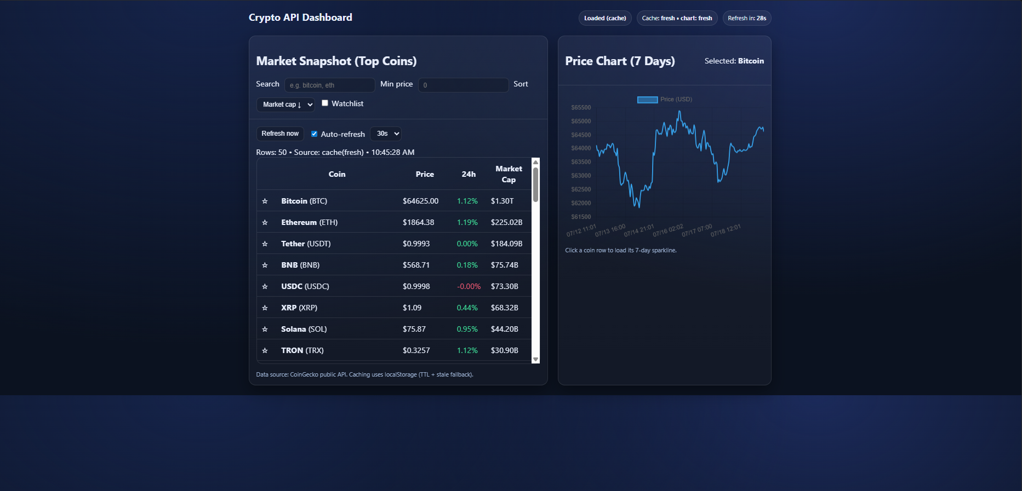
Task: Click the Refresh in countdown pill
Action: coord(747,18)
